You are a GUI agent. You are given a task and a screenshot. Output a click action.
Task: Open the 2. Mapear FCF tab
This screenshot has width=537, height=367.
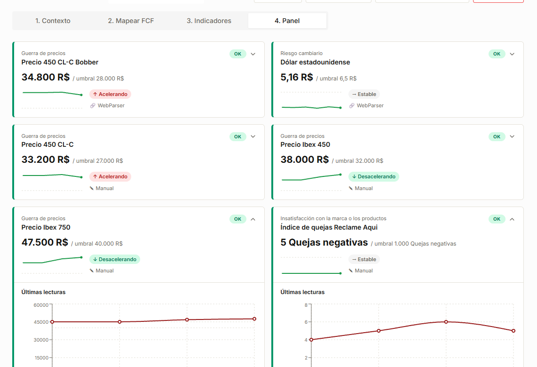[x=131, y=21]
